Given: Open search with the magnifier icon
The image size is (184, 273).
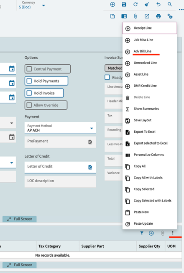Looking at the screenshot, I should pyautogui.click(x=170, y=4).
